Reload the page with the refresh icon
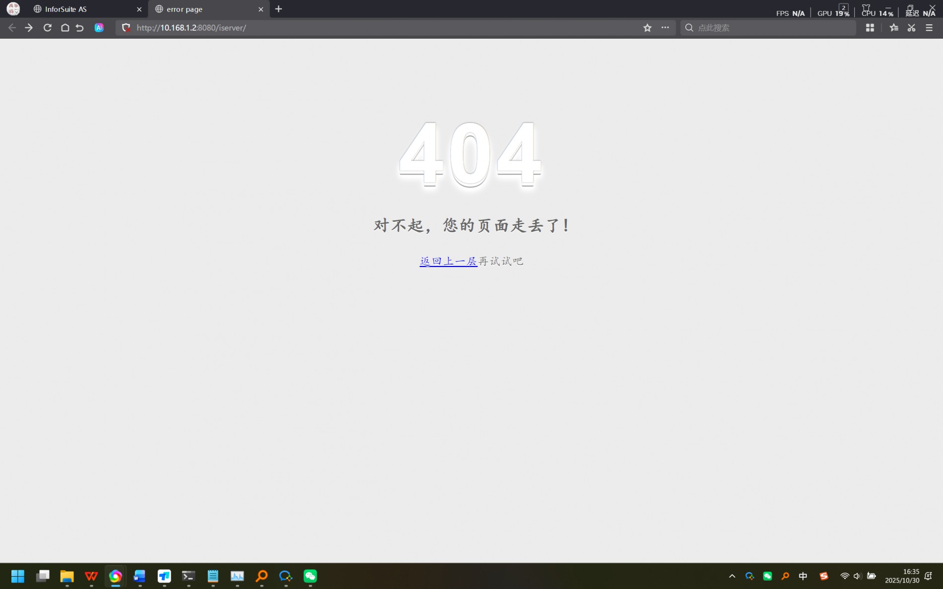 (x=47, y=28)
